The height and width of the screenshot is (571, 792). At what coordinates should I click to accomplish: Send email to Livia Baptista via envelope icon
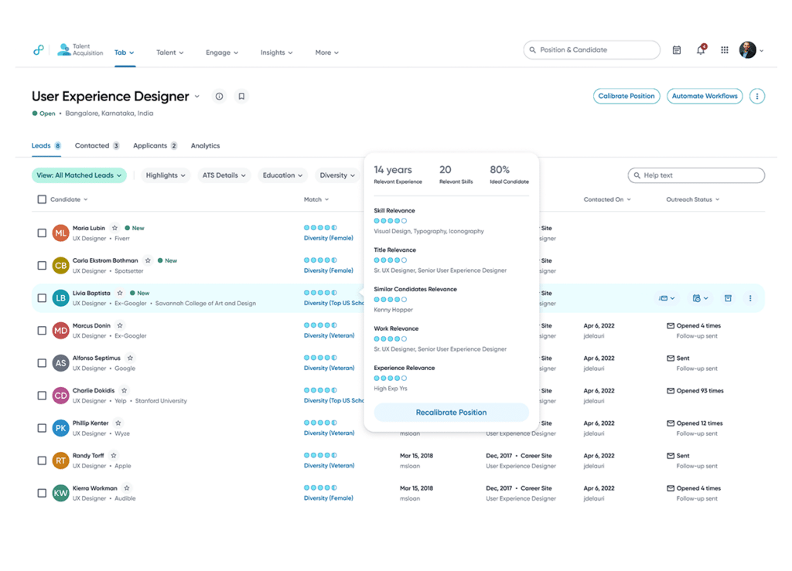pos(664,297)
